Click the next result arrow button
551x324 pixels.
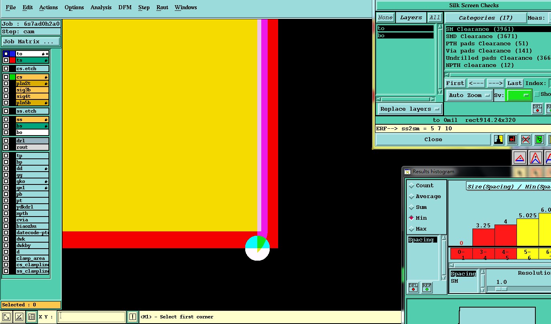[495, 83]
